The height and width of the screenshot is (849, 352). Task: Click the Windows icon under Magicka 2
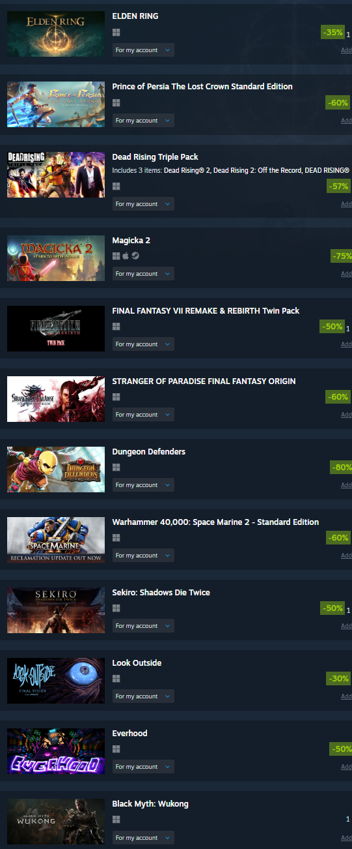pyautogui.click(x=116, y=256)
